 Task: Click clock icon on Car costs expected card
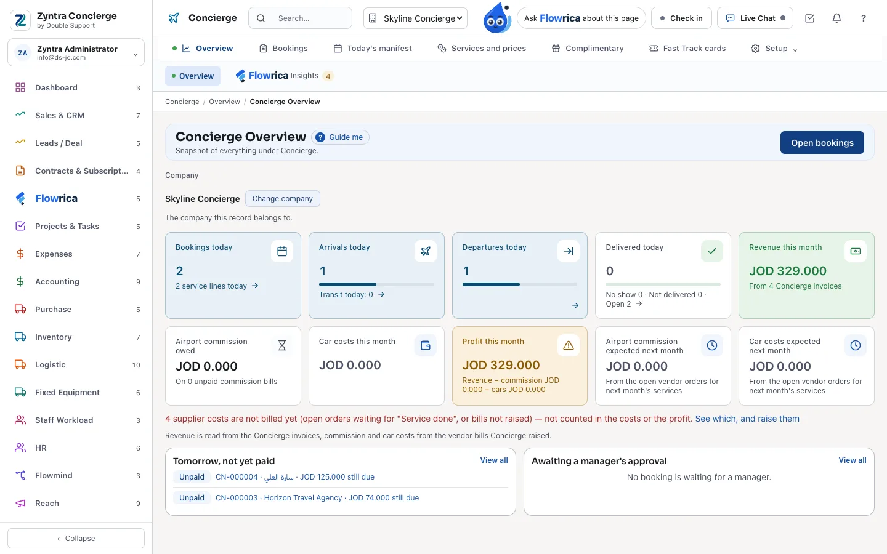tap(856, 345)
